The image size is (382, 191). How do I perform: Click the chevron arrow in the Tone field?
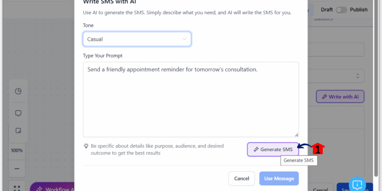coord(184,39)
